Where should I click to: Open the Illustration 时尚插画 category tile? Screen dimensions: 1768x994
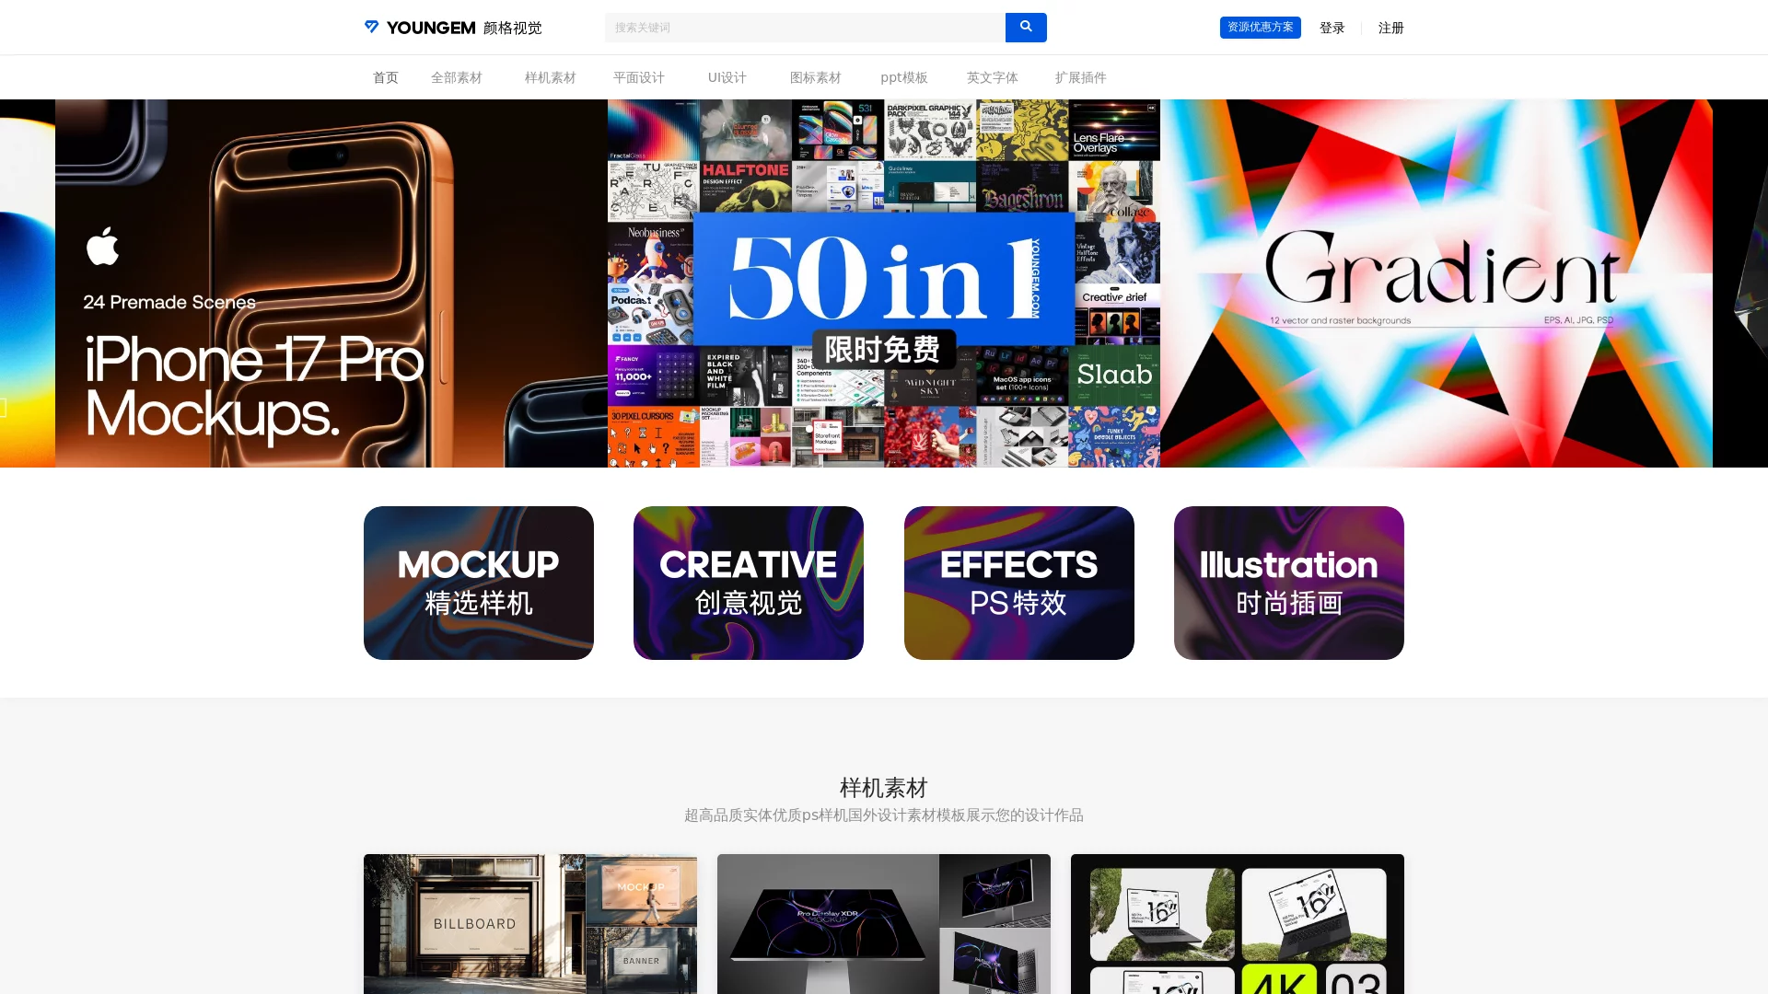[1288, 583]
